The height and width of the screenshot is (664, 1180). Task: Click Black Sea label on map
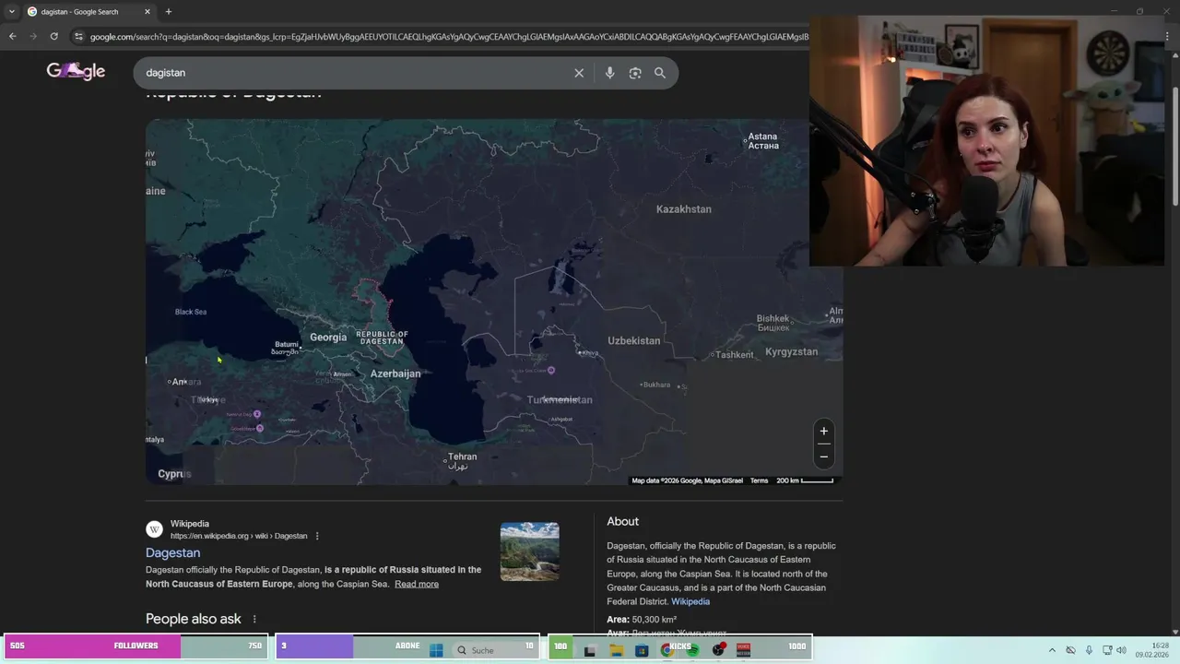pos(191,312)
